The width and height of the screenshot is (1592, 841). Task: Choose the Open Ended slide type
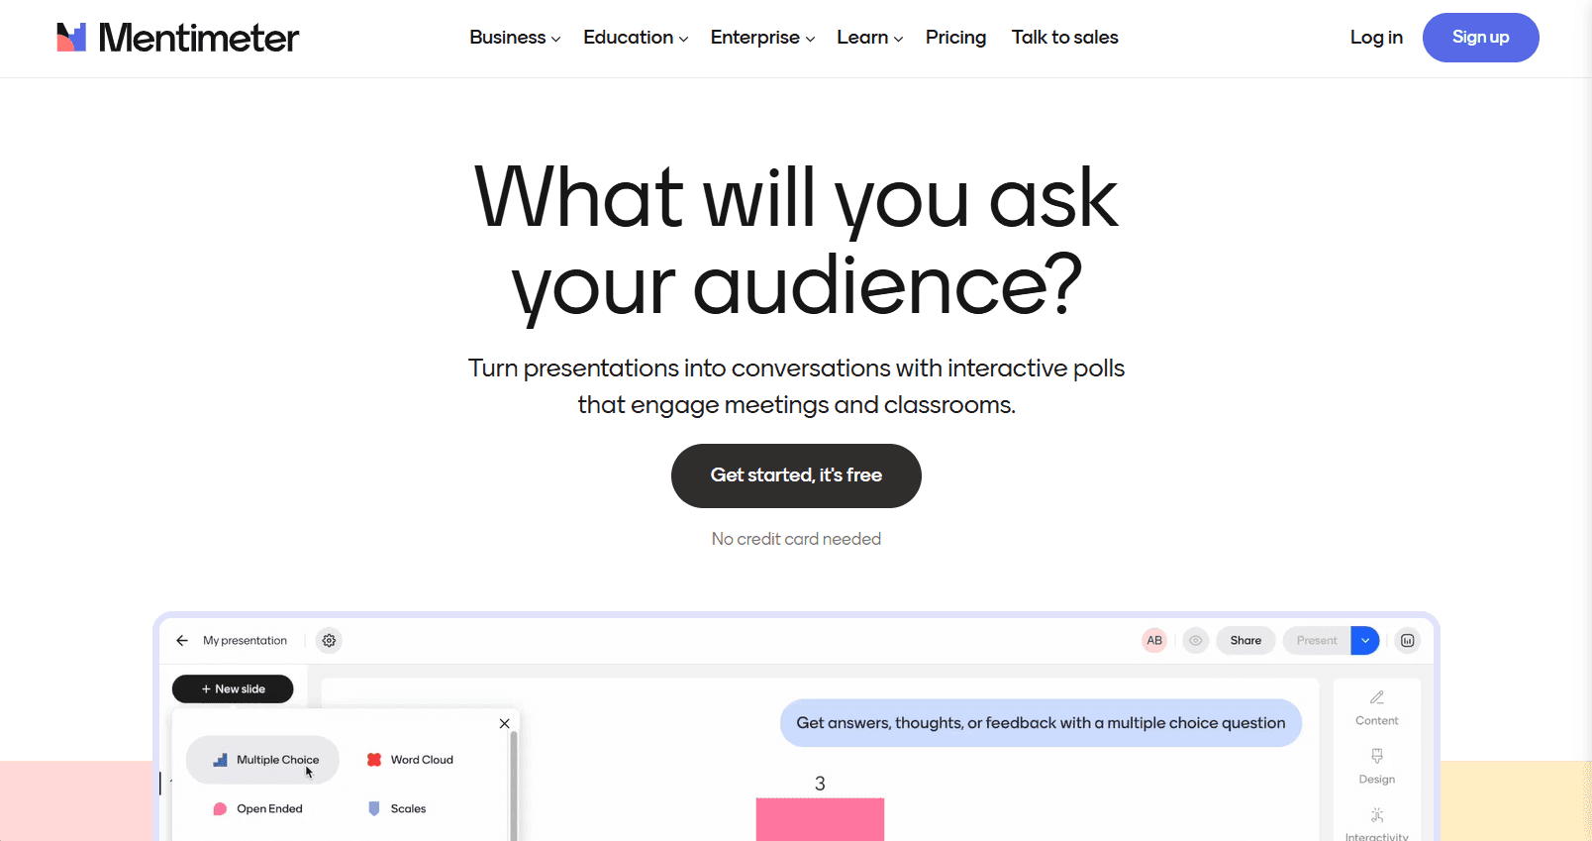tap(258, 809)
